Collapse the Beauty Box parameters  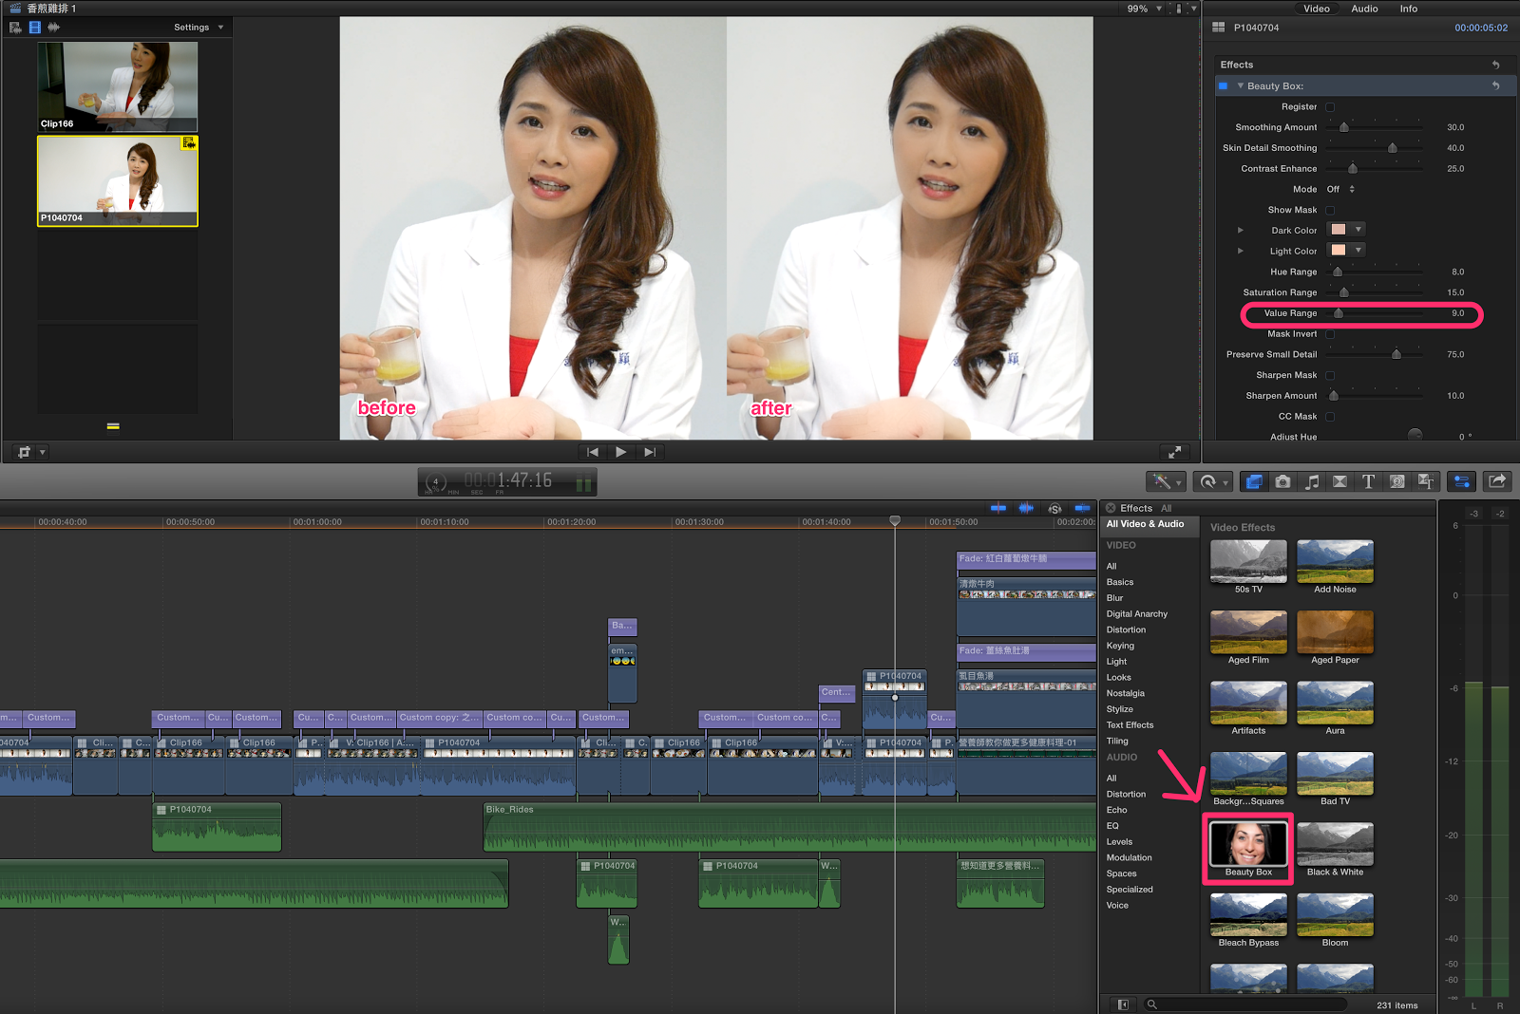tap(1240, 85)
